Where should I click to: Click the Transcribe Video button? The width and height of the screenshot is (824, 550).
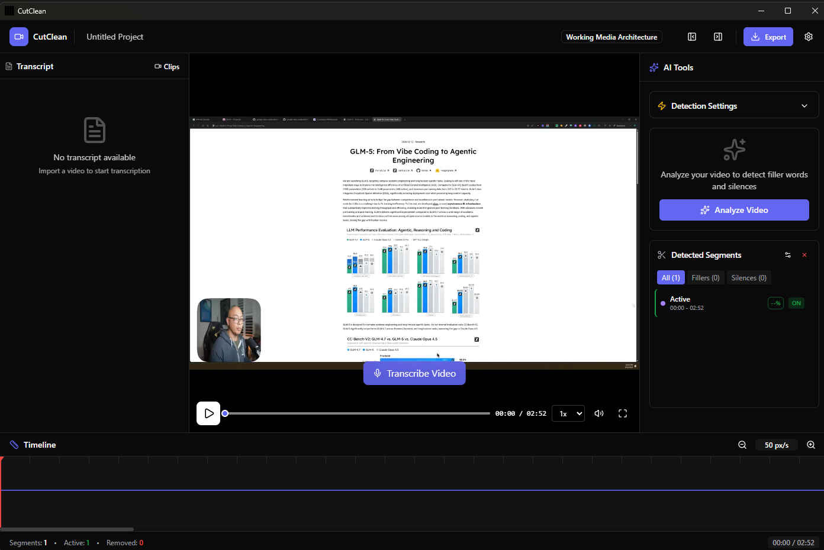click(x=414, y=374)
